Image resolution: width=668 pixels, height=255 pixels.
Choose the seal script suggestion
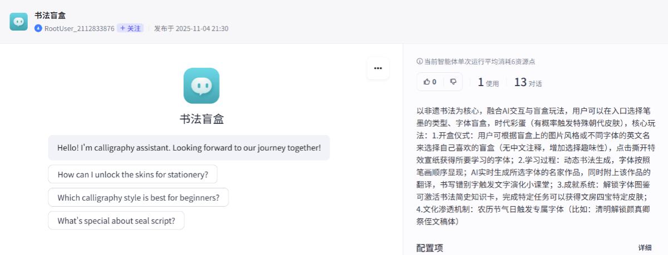[x=116, y=221]
